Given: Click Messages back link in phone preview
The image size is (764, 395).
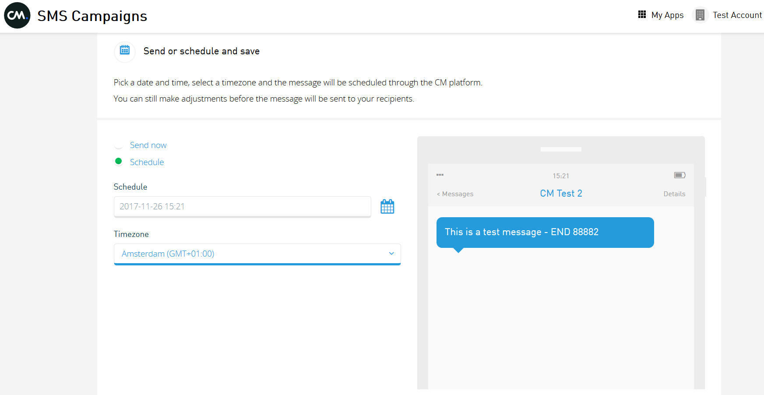Looking at the screenshot, I should pos(455,194).
